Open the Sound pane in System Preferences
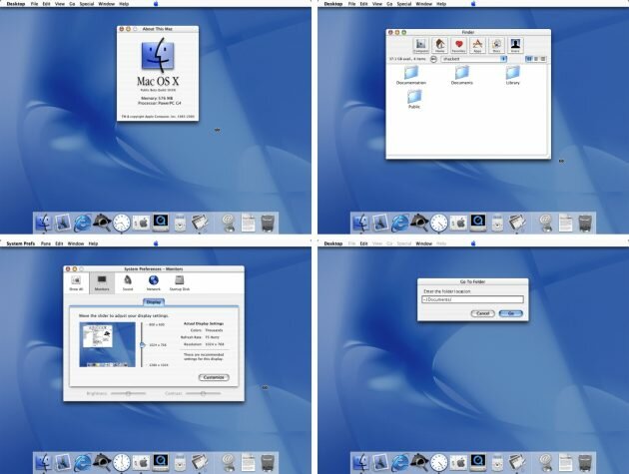629x474 pixels. coord(128,282)
